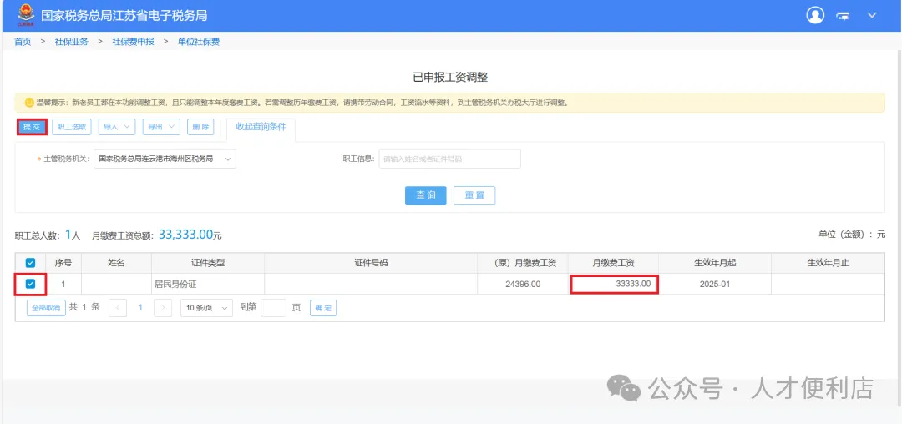Toggle the checkbox for row 1
This screenshot has width=902, height=424.
(31, 284)
